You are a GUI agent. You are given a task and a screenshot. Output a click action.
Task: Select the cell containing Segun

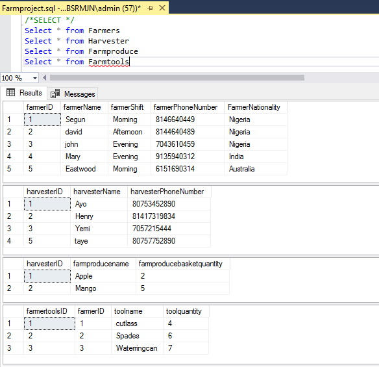coord(84,120)
